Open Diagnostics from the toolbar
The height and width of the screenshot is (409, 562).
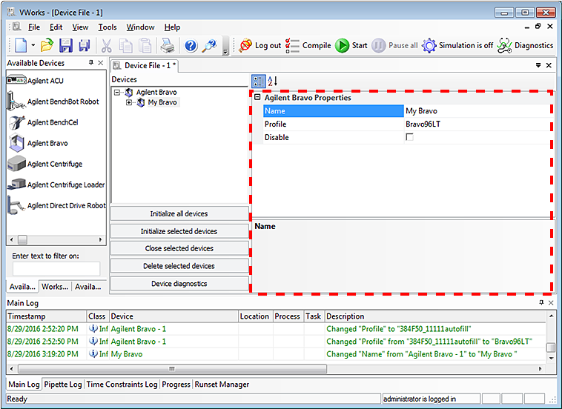pos(526,46)
